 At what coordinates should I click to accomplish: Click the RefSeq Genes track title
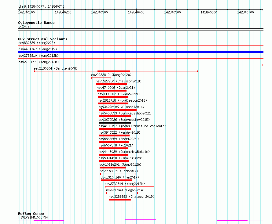31,214
